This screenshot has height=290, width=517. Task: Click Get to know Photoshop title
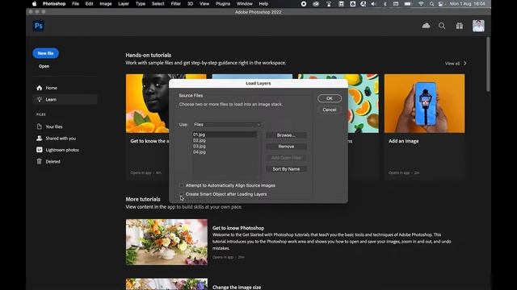(238, 228)
